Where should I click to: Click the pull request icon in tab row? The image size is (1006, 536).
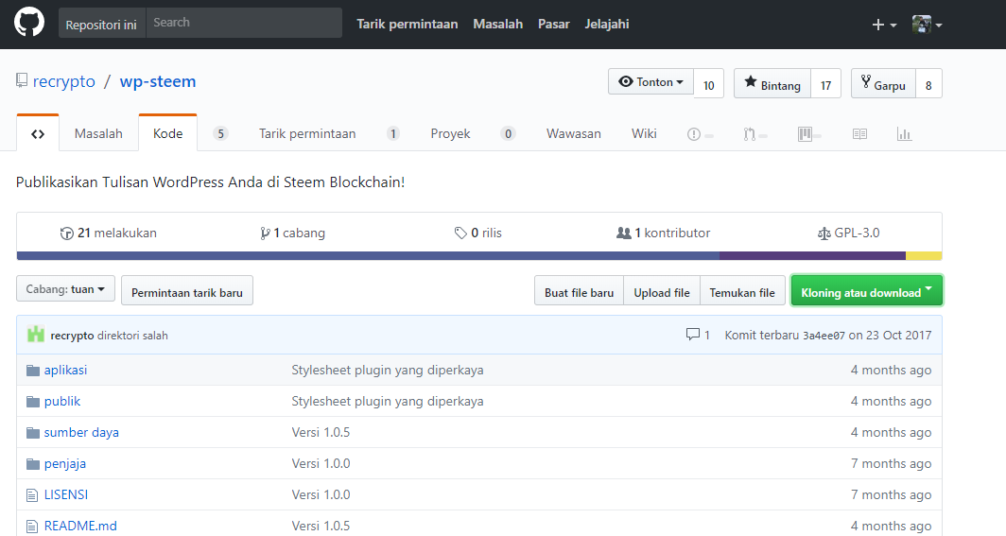749,134
